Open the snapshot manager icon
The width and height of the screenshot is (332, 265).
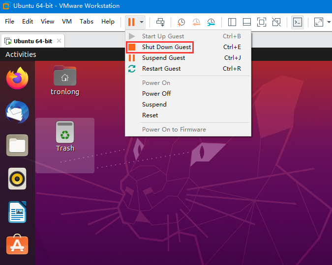(x=211, y=22)
